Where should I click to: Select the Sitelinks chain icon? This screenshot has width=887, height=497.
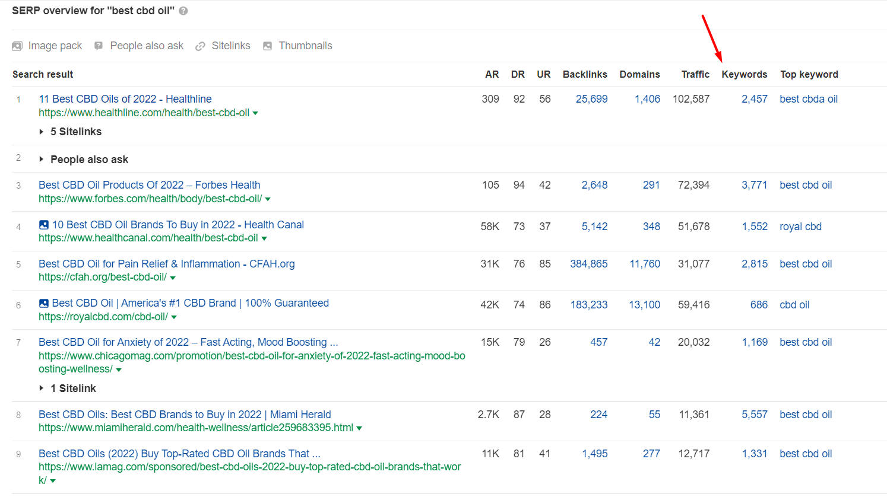pos(201,46)
